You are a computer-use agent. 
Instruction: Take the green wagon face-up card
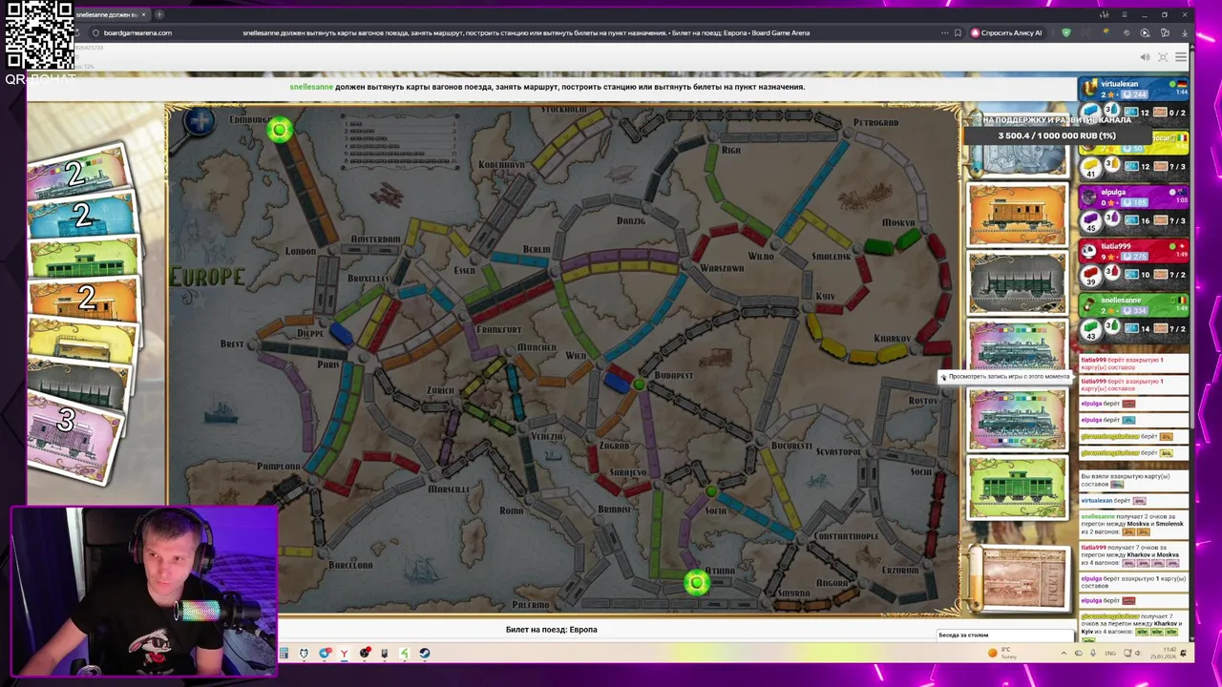(x=1017, y=488)
